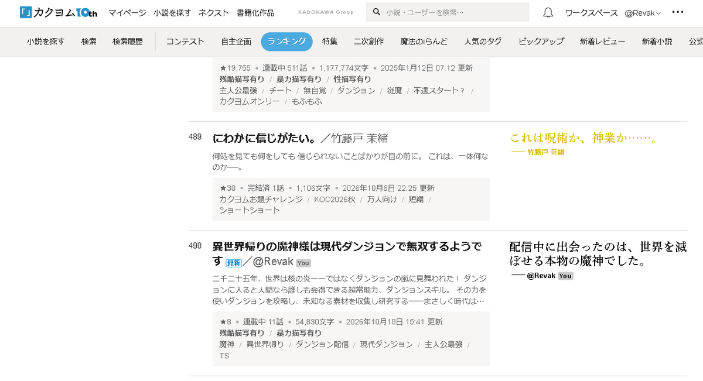Click @Revak under the black catchphrase
The image size is (703, 381).
tap(541, 275)
